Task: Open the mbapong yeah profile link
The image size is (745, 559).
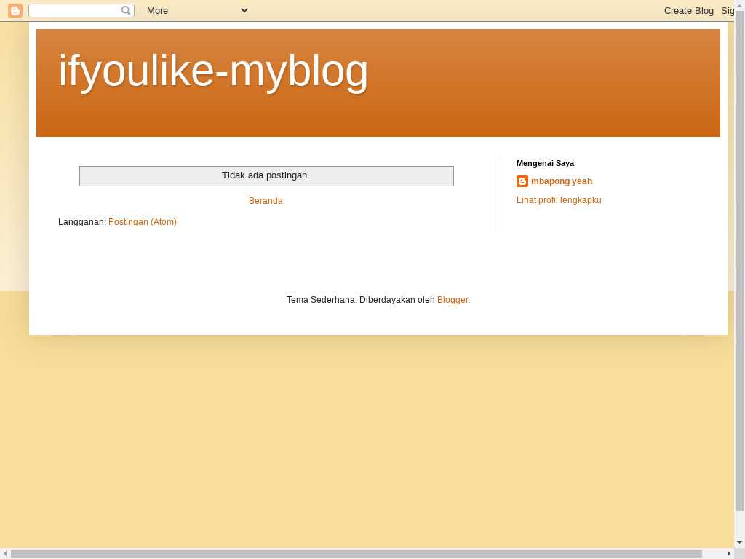Action: point(562,181)
